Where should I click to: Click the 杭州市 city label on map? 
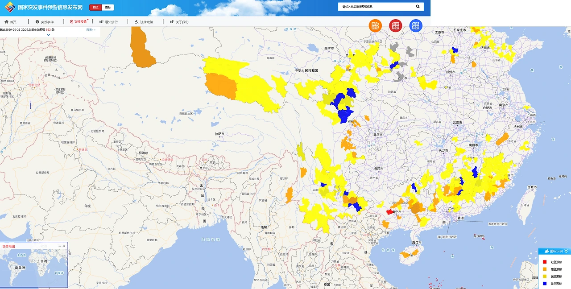coord(518,127)
